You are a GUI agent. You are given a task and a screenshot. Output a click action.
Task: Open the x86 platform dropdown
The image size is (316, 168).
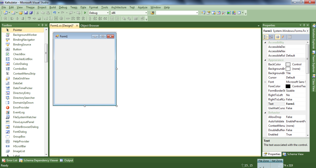146,13
